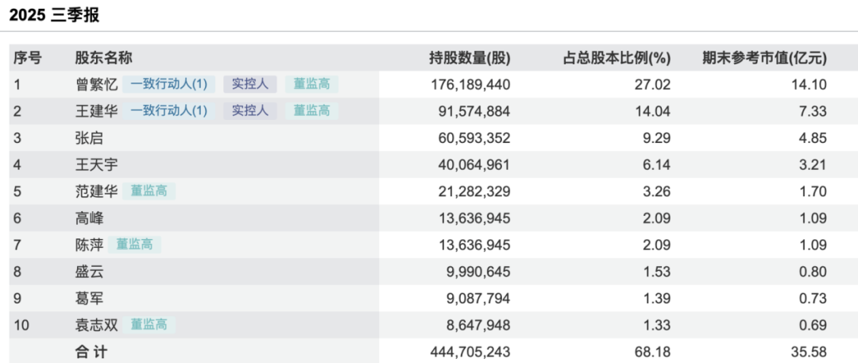Click on shareholder name 高峰
858x363 pixels.
pyautogui.click(x=89, y=218)
